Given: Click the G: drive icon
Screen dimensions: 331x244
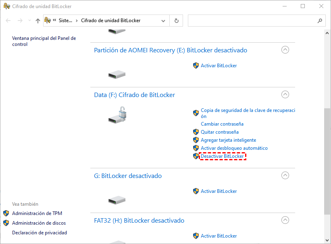Looking at the screenshot, I should point(117,200).
